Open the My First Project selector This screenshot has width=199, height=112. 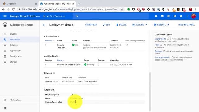tap(54, 16)
